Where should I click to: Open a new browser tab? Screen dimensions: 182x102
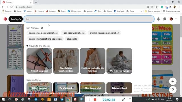click(36, 2)
